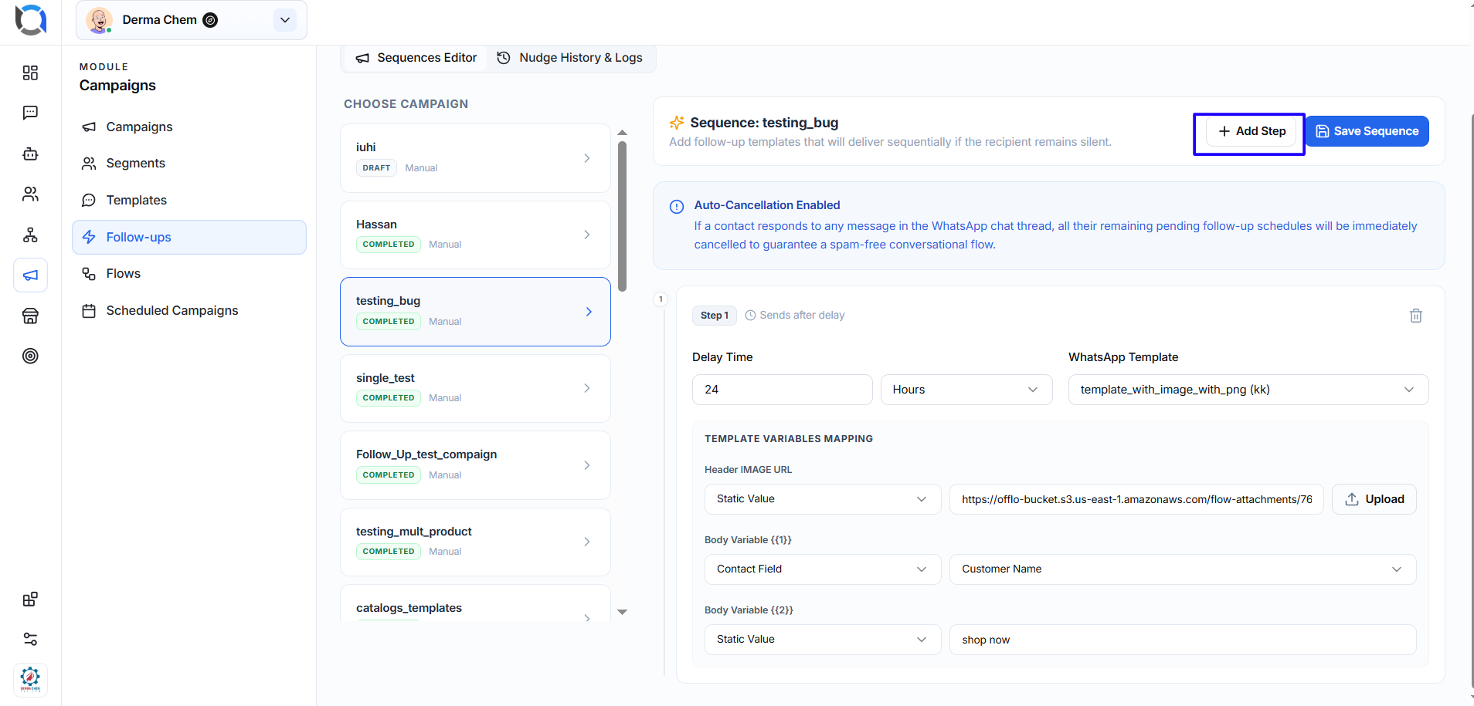Viewport: 1474px width, 706px height.
Task: Select the testing_mult_product campaign card
Action: [x=475, y=542]
